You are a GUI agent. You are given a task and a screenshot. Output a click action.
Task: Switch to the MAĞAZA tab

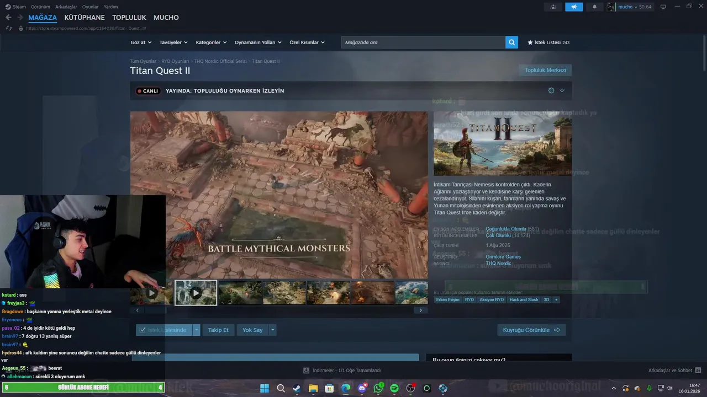click(43, 18)
